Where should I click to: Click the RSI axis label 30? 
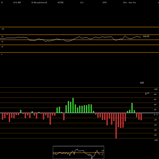[2, 47]
